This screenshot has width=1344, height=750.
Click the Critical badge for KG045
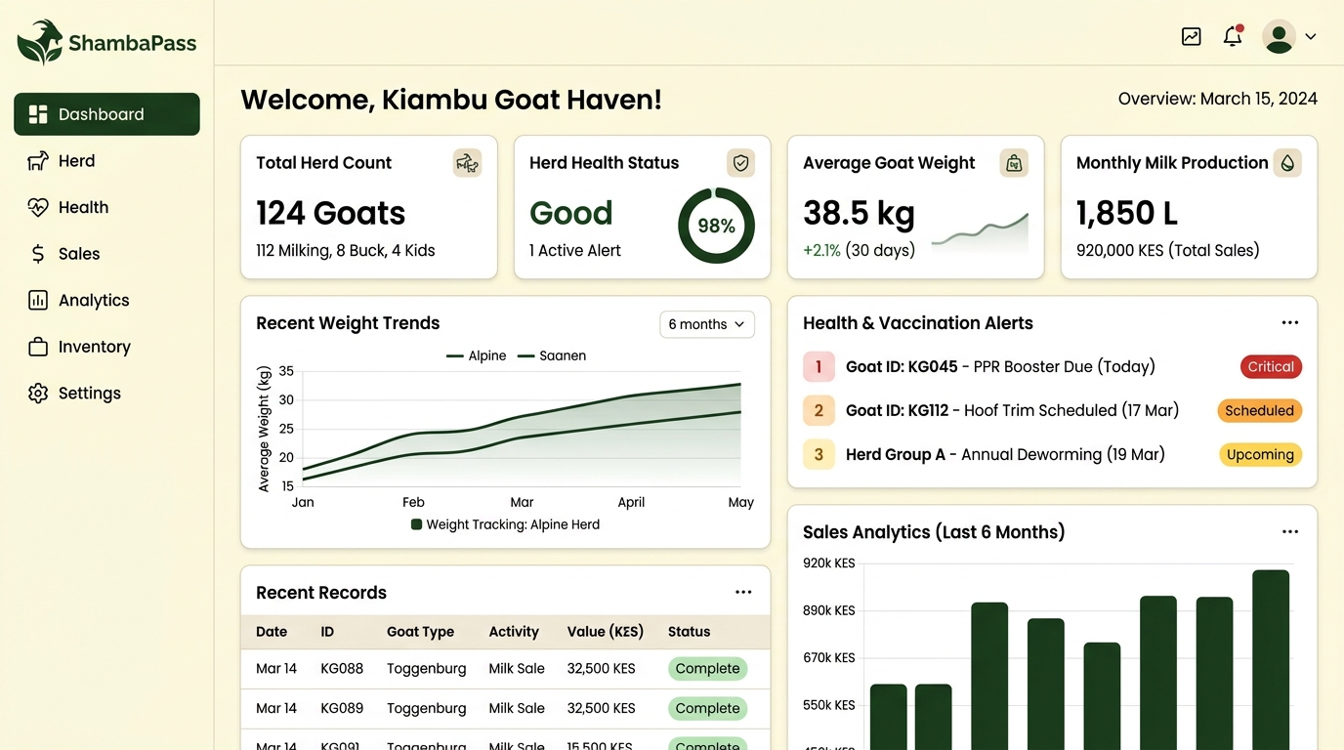[1271, 367]
